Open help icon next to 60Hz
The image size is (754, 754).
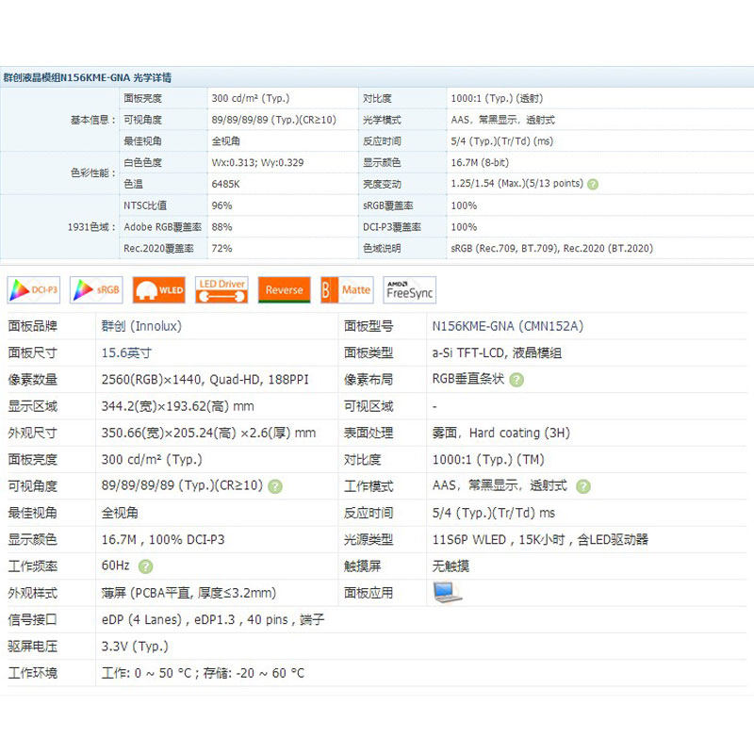click(145, 566)
